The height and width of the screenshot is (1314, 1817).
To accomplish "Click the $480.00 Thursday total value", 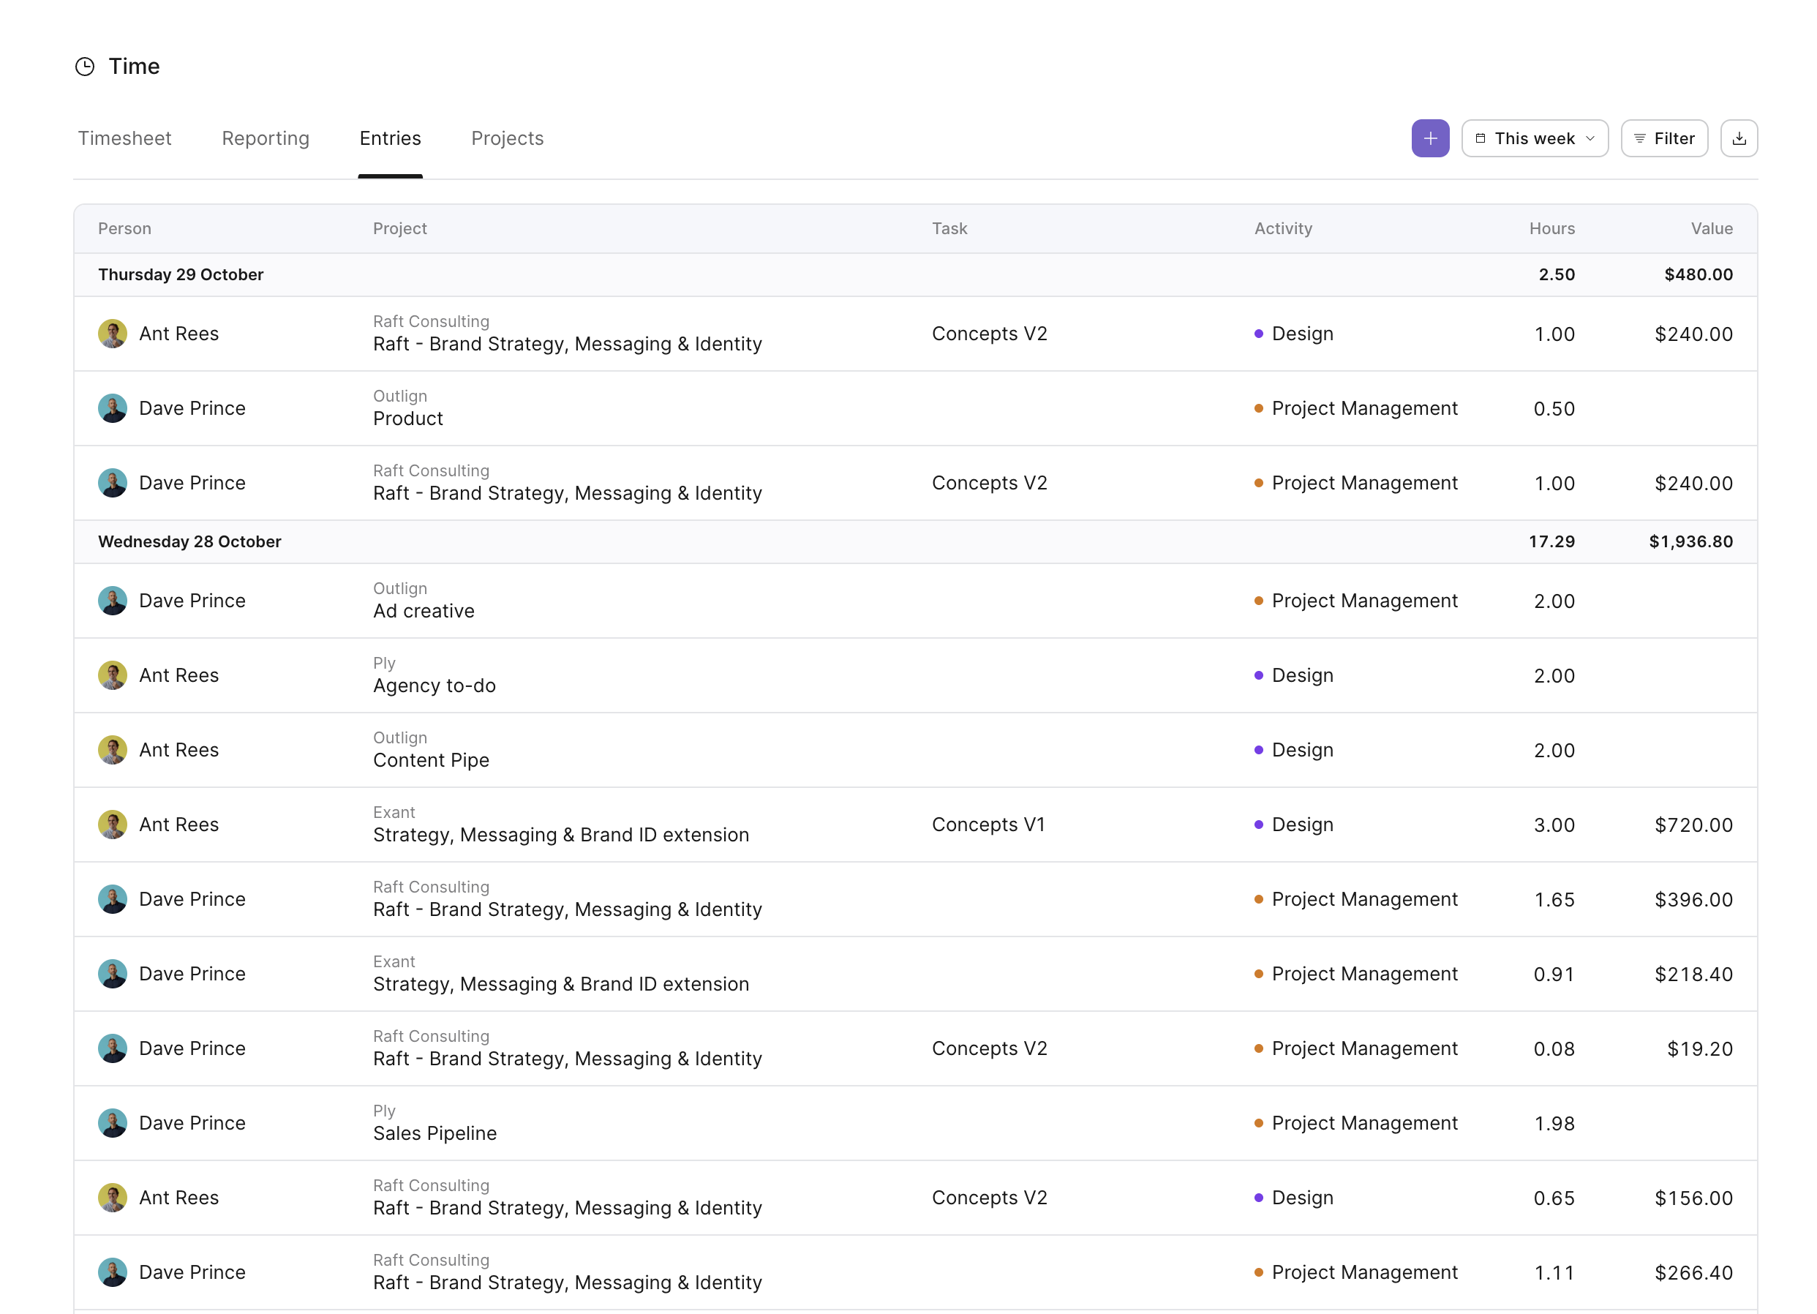I will click(1698, 275).
